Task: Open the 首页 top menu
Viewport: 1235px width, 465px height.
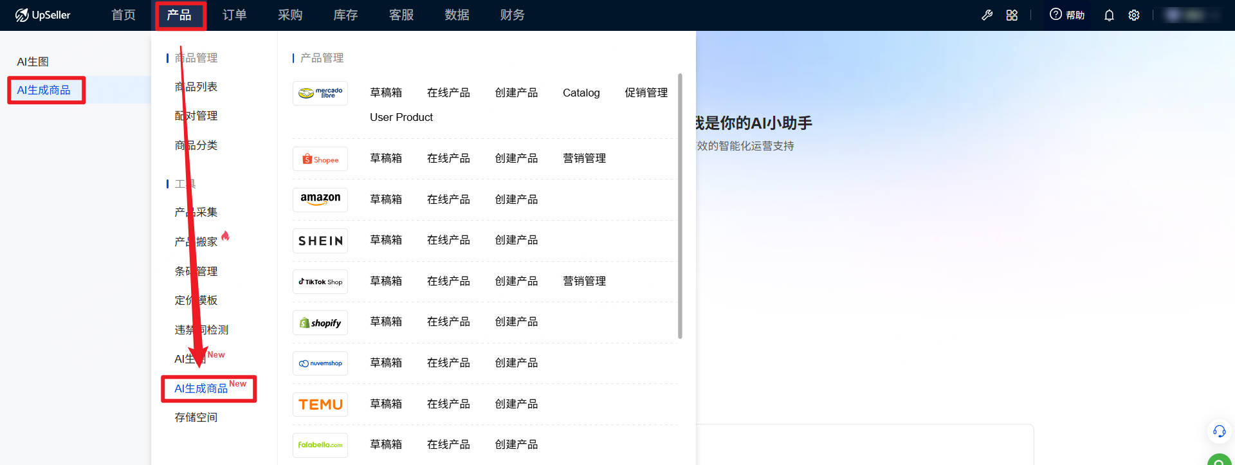Action: [x=123, y=15]
